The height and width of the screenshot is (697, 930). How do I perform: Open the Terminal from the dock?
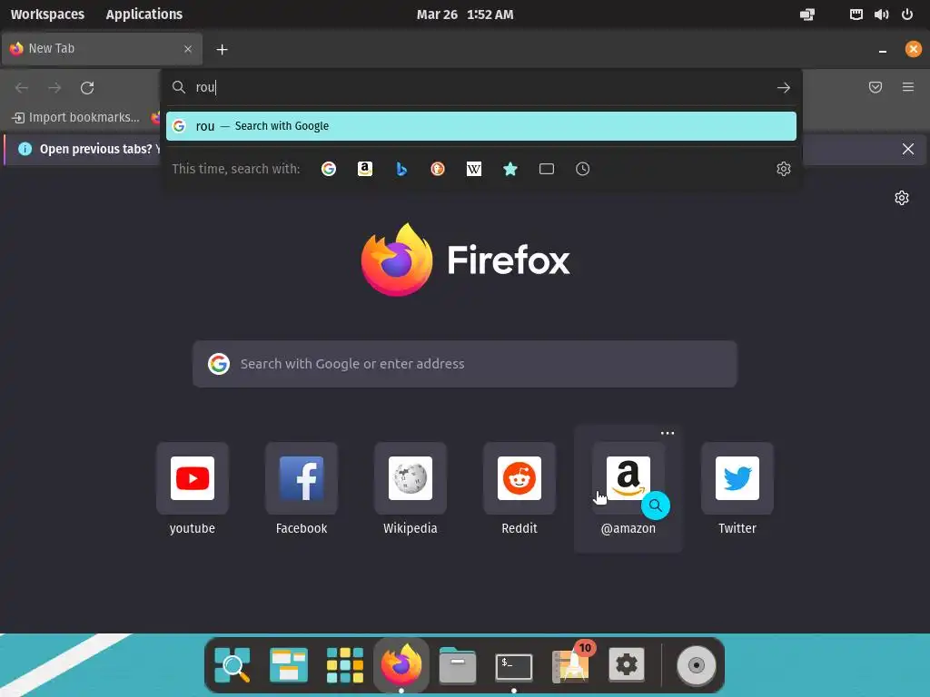click(514, 666)
